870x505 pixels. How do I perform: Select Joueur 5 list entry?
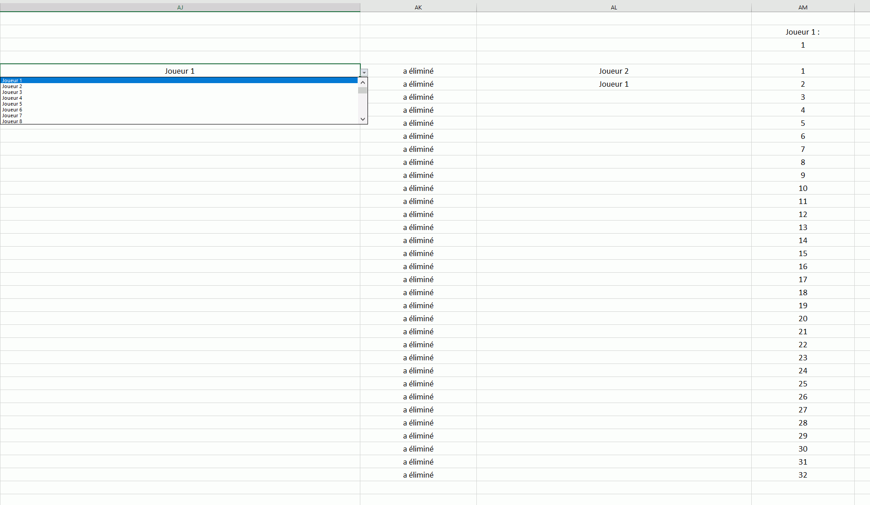point(12,104)
